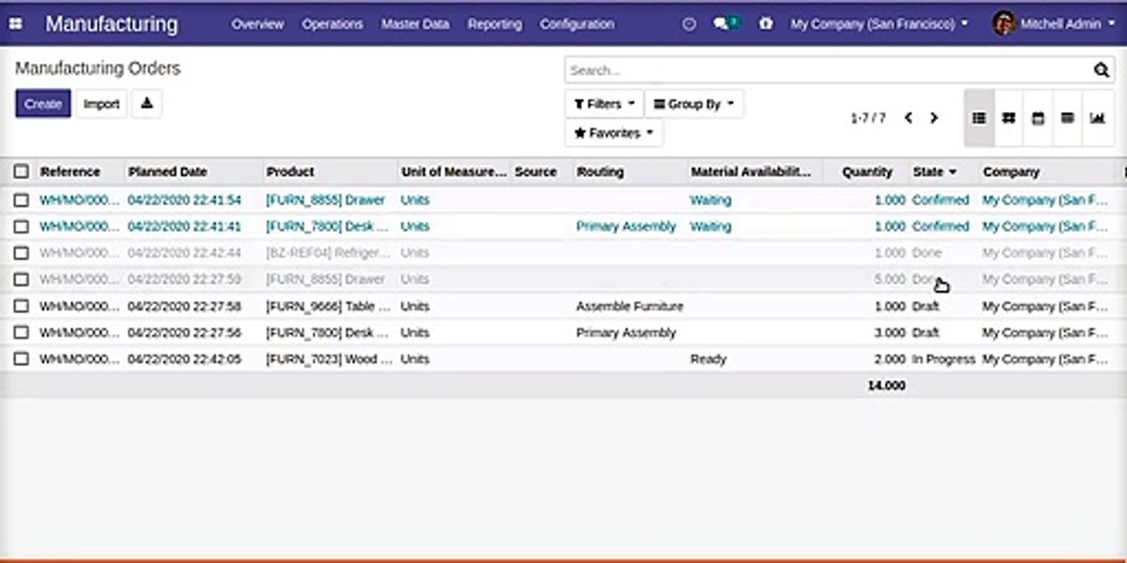Select checkbox for 5.000 Drawer done row
This screenshot has width=1127, height=563.
tap(21, 280)
